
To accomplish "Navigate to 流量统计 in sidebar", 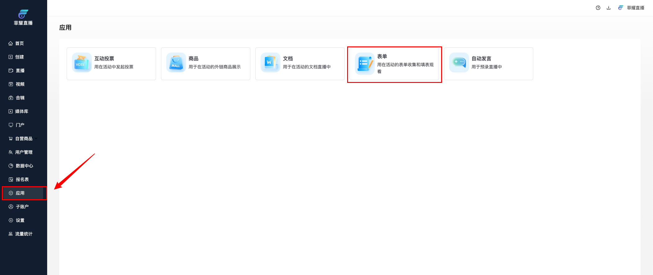I will pos(24,234).
